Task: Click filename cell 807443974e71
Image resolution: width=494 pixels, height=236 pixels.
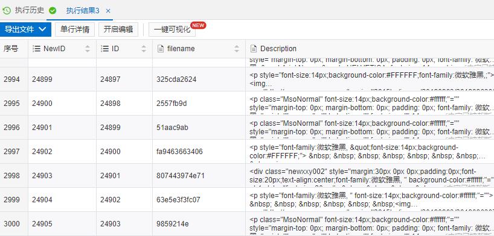Action: [x=199, y=175]
